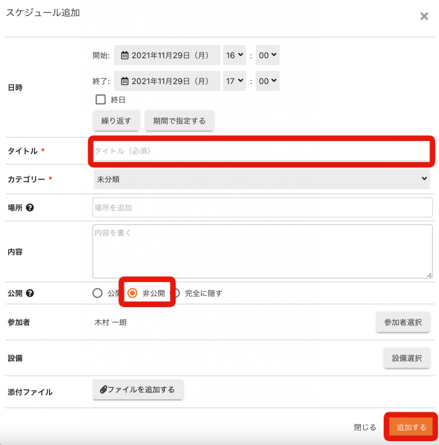Click the 繰り返す repeat button
439x445 pixels.
(x=116, y=121)
